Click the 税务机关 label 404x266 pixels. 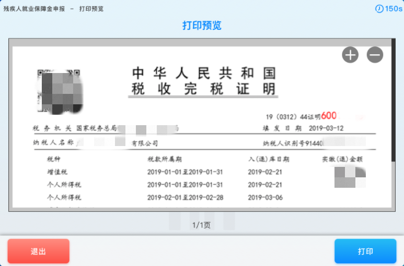coord(52,128)
